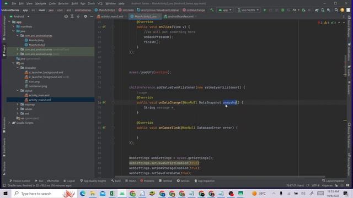Click the Debug app bug icon
The height and width of the screenshot is (198, 353).
coord(283,10)
